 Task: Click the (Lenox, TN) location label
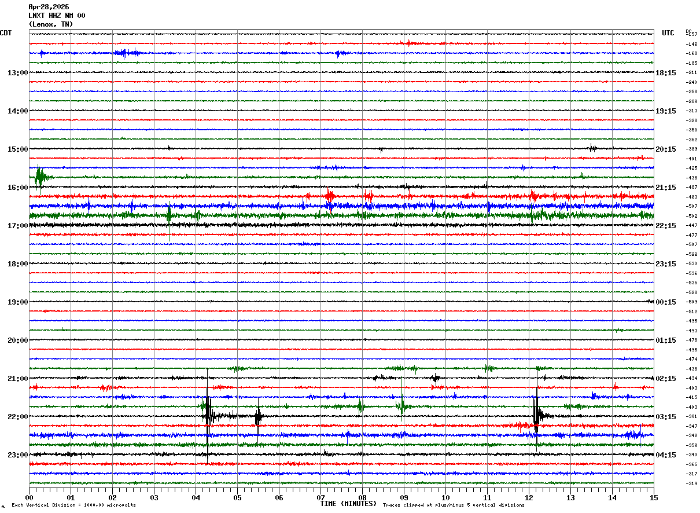coord(51,24)
